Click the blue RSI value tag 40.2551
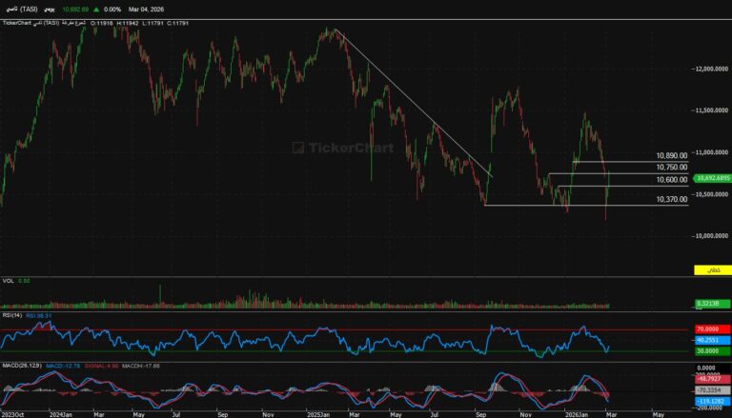Screen dimensions: 732x418 pos(709,340)
